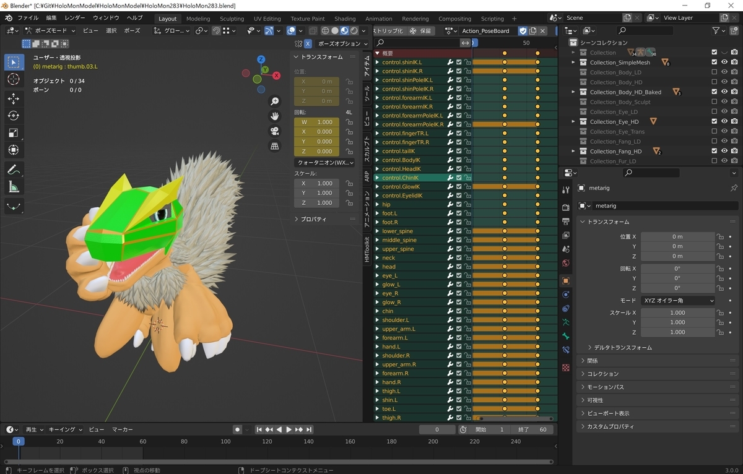Viewport: 743px width, 474px height.
Task: Switch to the Sculpting workspace tab
Action: click(x=232, y=19)
